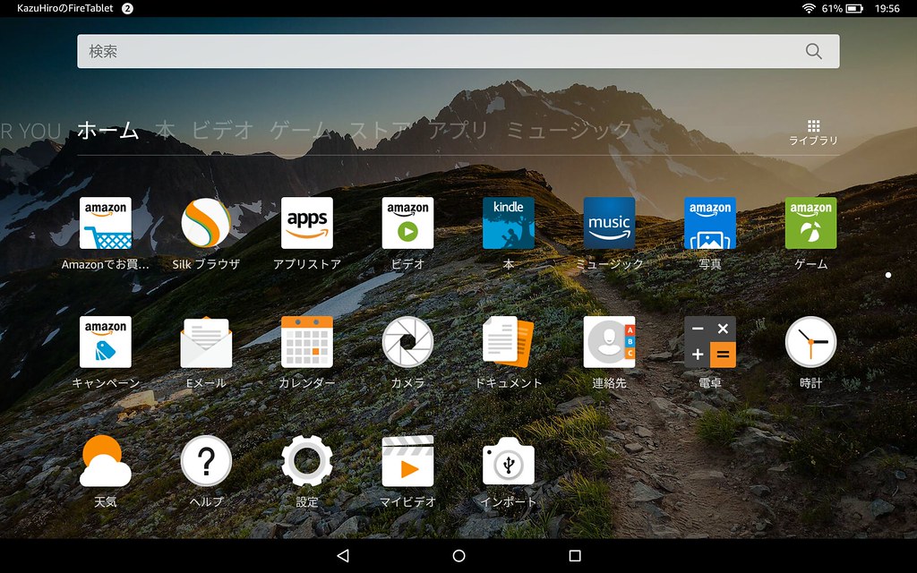917x573 pixels.
Task: Select the ホーム tab
Action: [107, 130]
